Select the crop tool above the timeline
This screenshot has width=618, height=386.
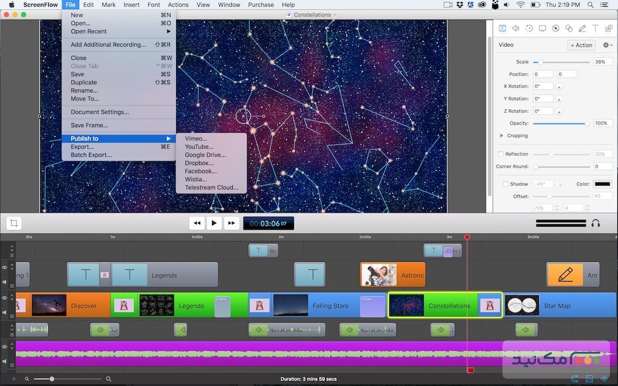click(14, 222)
